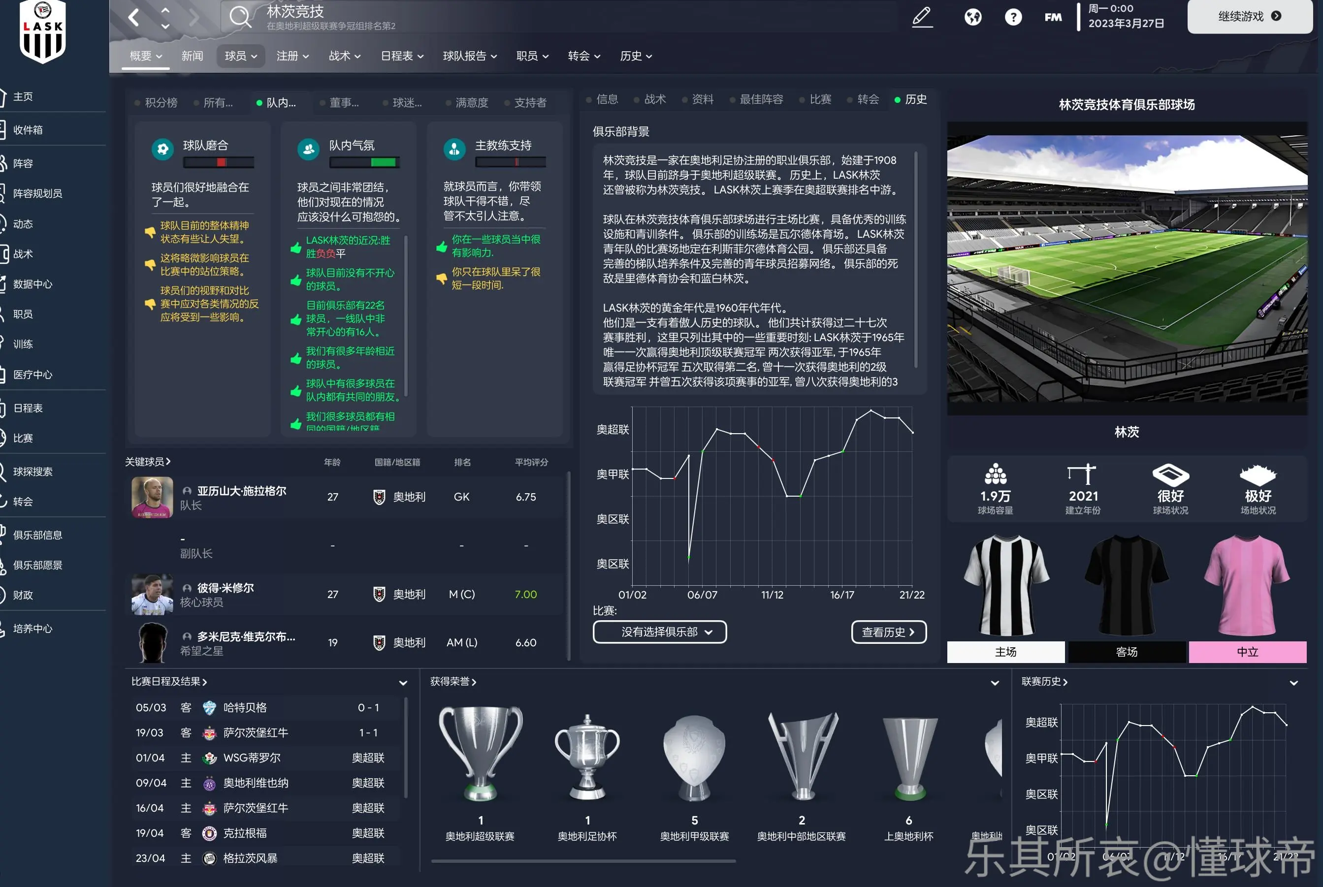Open the pencil edit notes icon
Screen dimensions: 1323x887
pyautogui.click(x=922, y=17)
